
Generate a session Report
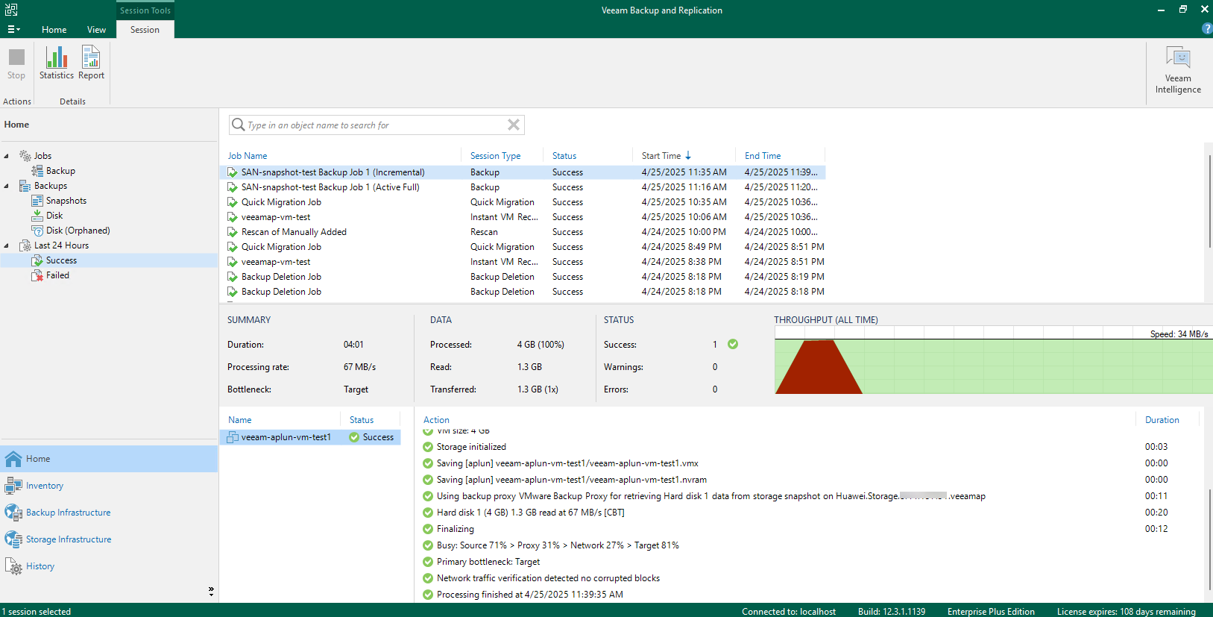(91, 63)
